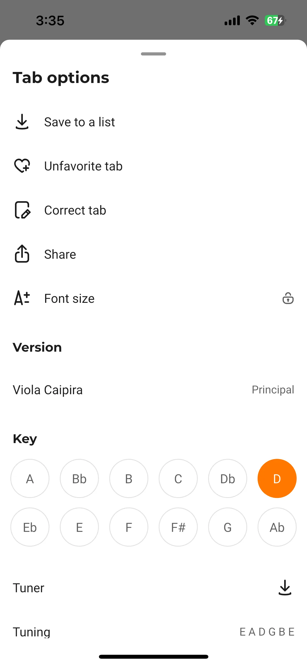Tap the Unfavorite tab menu entry
Viewport: 307px width, 665px height.
click(x=83, y=166)
